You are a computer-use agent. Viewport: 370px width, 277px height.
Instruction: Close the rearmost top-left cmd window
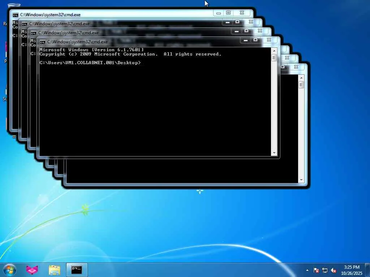tap(242, 13)
